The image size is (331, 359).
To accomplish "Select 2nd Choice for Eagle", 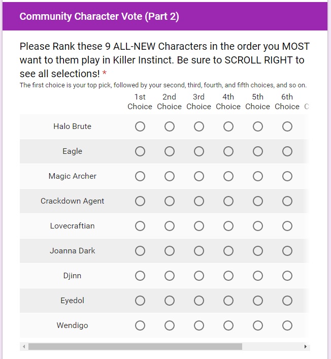I will (x=170, y=151).
